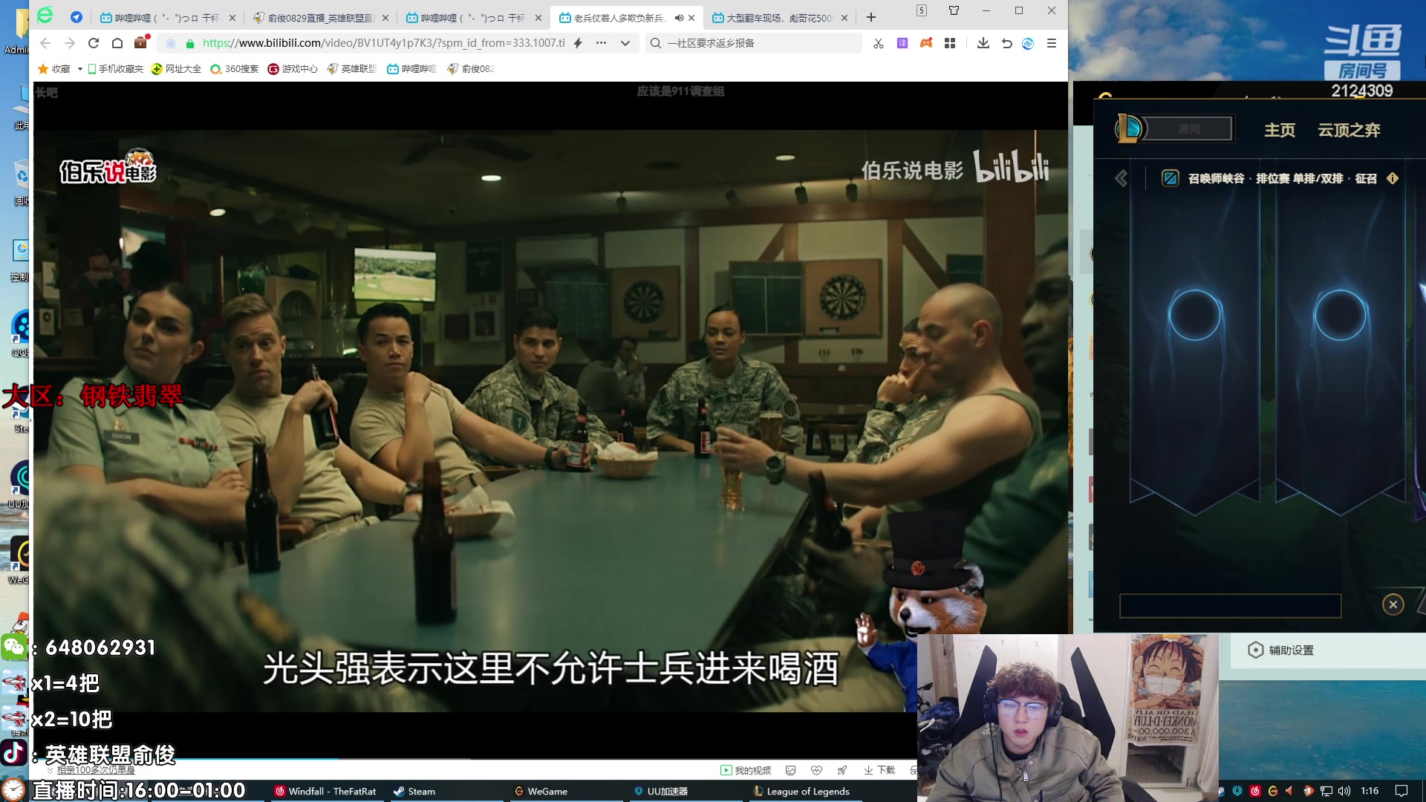Open the four-squares apps grid icon

coord(950,43)
